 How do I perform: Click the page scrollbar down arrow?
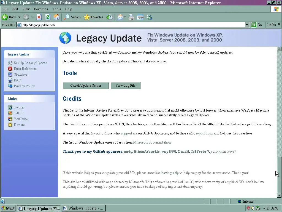tap(279, 195)
